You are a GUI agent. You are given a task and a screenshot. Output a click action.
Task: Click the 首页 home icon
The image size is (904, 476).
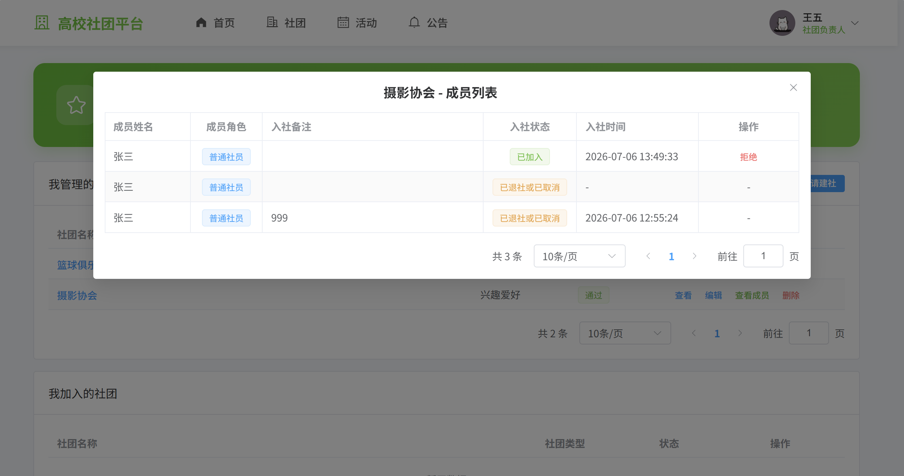[x=201, y=23]
